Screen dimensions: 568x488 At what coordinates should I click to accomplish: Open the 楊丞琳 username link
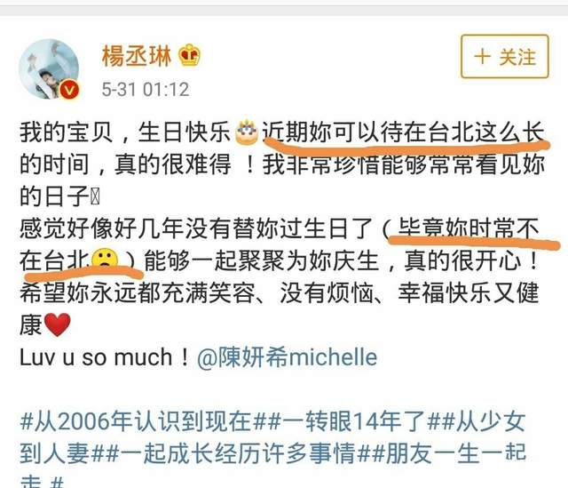coord(136,57)
